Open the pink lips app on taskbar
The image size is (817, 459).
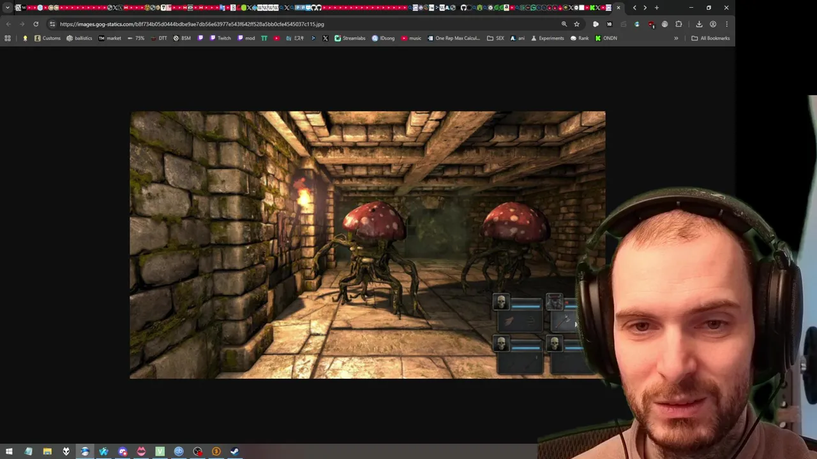point(141,451)
